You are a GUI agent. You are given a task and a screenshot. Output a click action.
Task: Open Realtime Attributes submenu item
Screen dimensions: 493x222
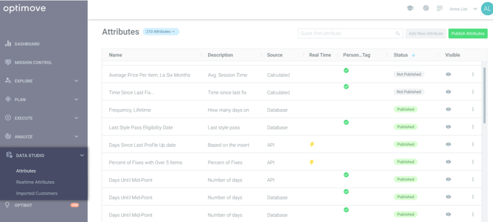35,182
